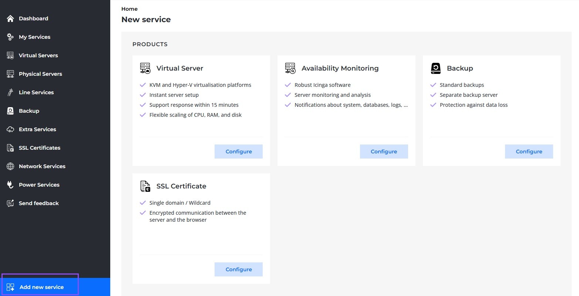Click the Network Services globe icon
Screen dimensions: 579x296
pos(10,166)
